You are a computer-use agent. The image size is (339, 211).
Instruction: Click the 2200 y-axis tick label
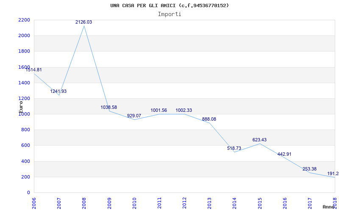24,20
